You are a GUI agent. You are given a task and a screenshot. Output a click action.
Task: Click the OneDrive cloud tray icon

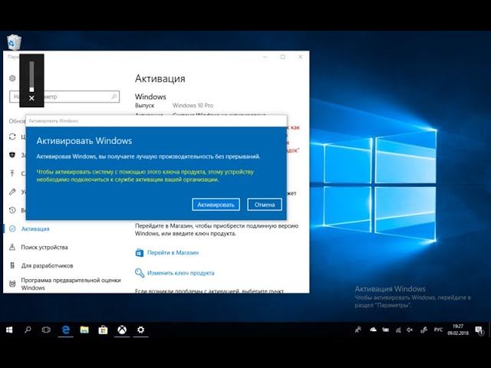(x=373, y=330)
